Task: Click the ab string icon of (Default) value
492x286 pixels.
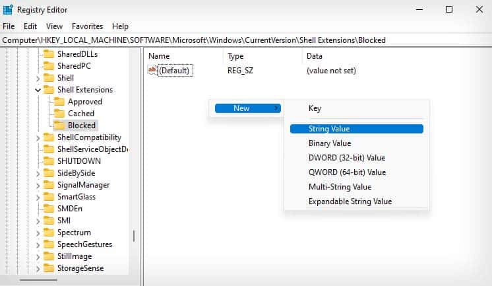Action: pyautogui.click(x=152, y=70)
